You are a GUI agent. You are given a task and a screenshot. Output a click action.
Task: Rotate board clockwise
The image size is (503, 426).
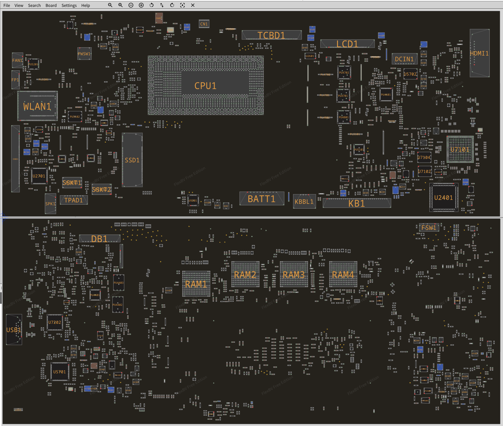pos(172,5)
